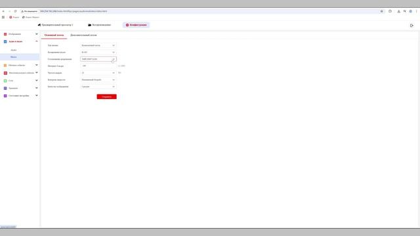Viewport: 420px width, 236px height.
Task: Bookmark this page with the star icon
Action: coord(382,11)
